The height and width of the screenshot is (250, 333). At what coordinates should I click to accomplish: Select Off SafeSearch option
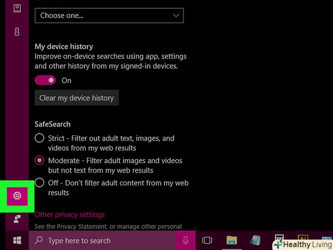click(40, 183)
